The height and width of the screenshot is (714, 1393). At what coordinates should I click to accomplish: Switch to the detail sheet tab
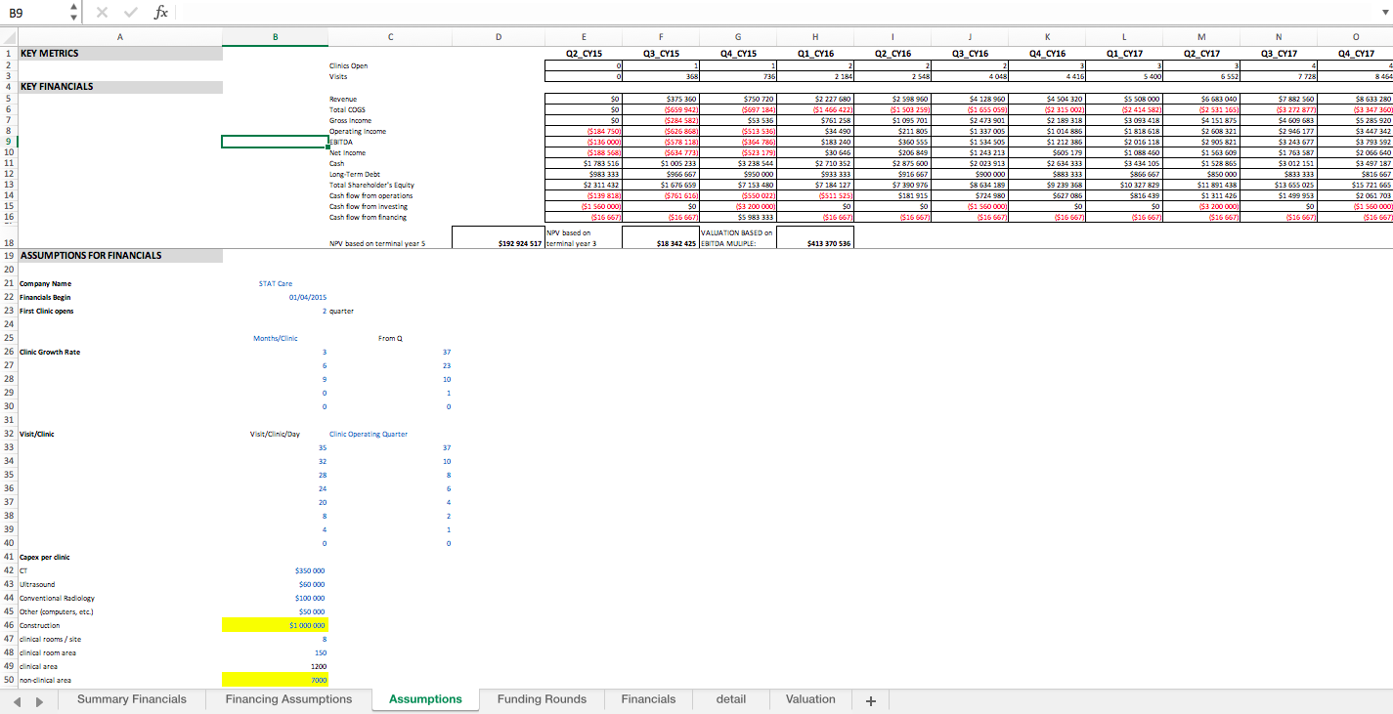click(x=731, y=699)
